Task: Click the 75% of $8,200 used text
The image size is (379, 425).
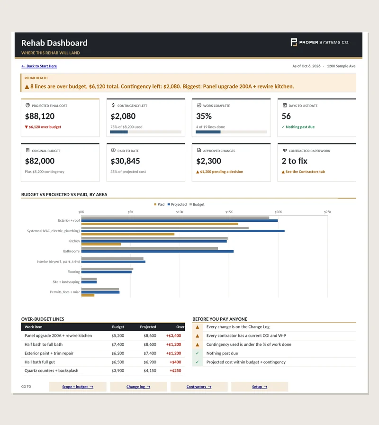Action: pos(126,127)
